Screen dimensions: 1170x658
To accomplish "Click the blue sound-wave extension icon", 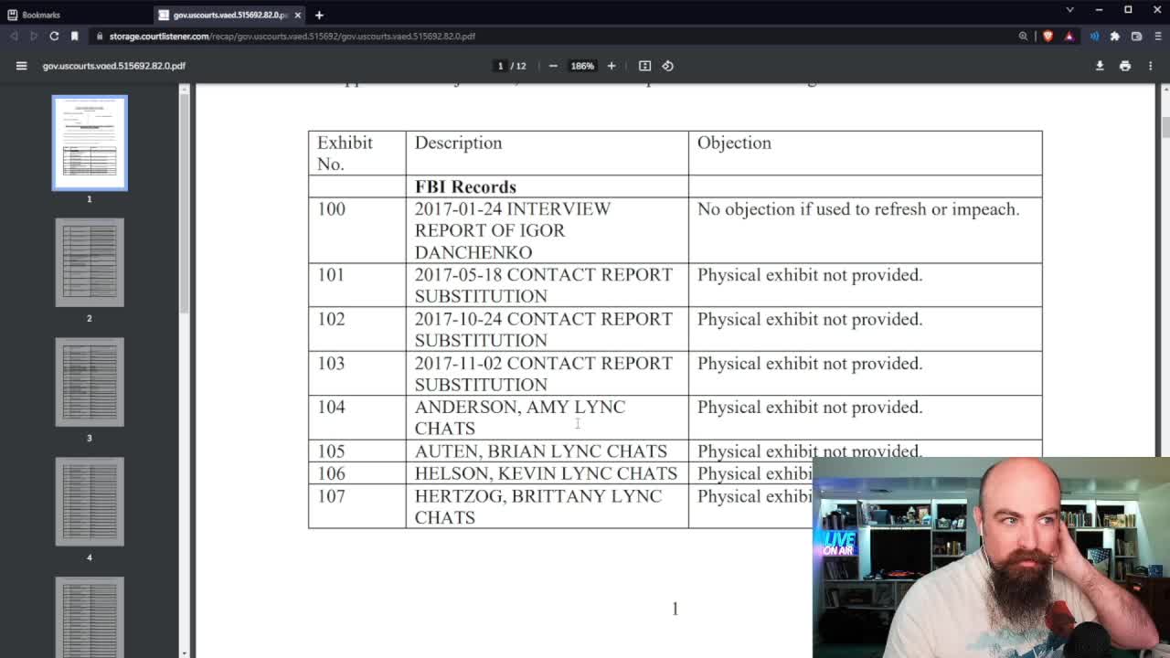I will tap(1094, 37).
